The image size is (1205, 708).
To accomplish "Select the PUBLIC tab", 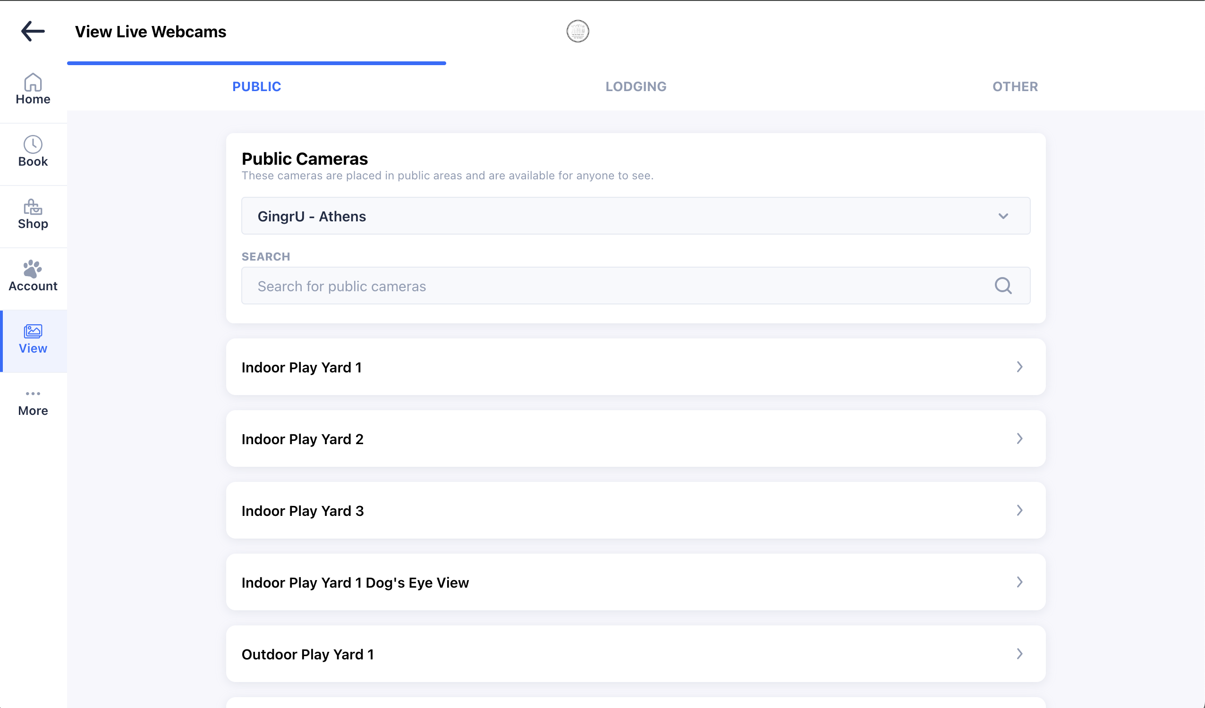I will [257, 86].
